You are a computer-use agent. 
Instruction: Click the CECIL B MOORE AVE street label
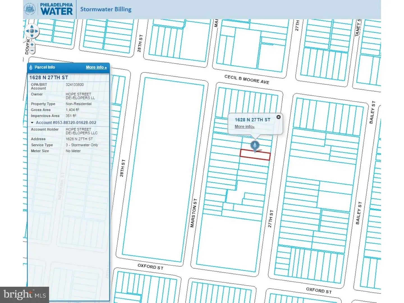[247, 79]
